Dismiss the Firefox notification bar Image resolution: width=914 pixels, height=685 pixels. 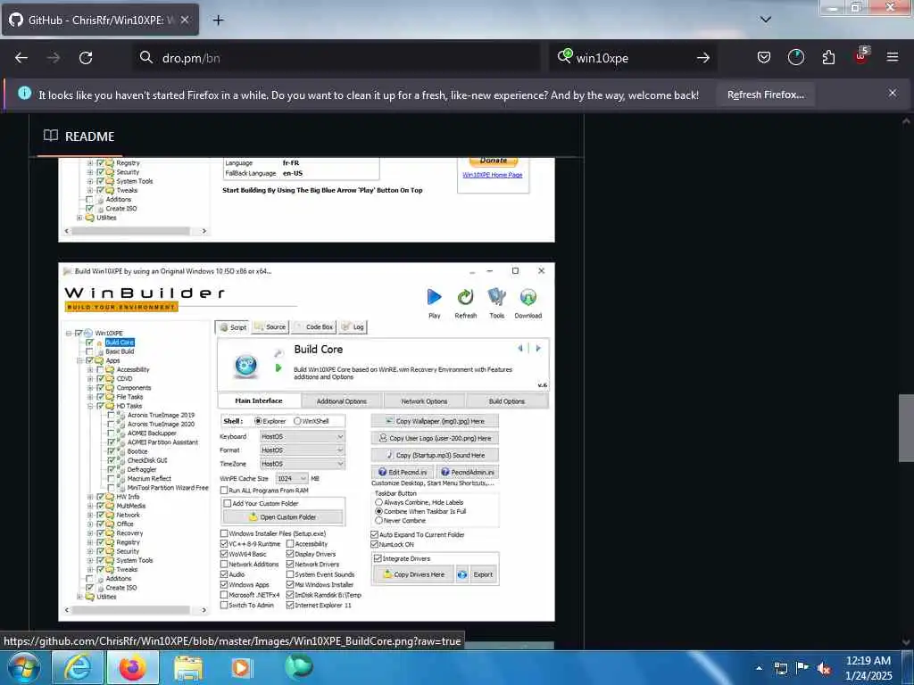coord(892,93)
